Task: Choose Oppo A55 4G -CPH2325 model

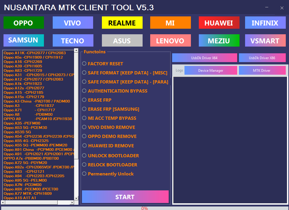Action: pyautogui.click(x=26, y=141)
